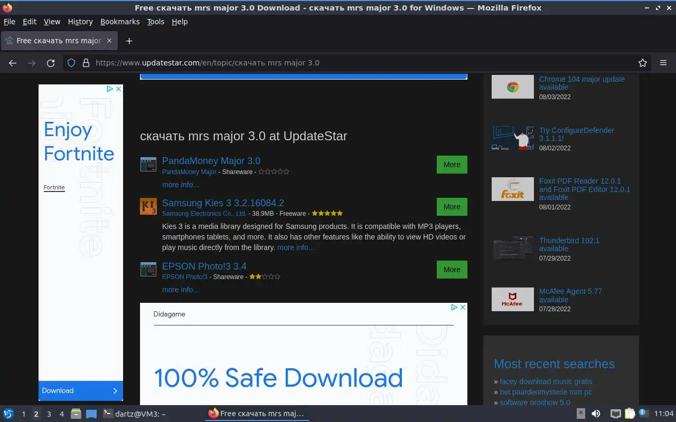Click the PandaMoney Major publisher link
The width and height of the screenshot is (676, 422).
click(189, 172)
